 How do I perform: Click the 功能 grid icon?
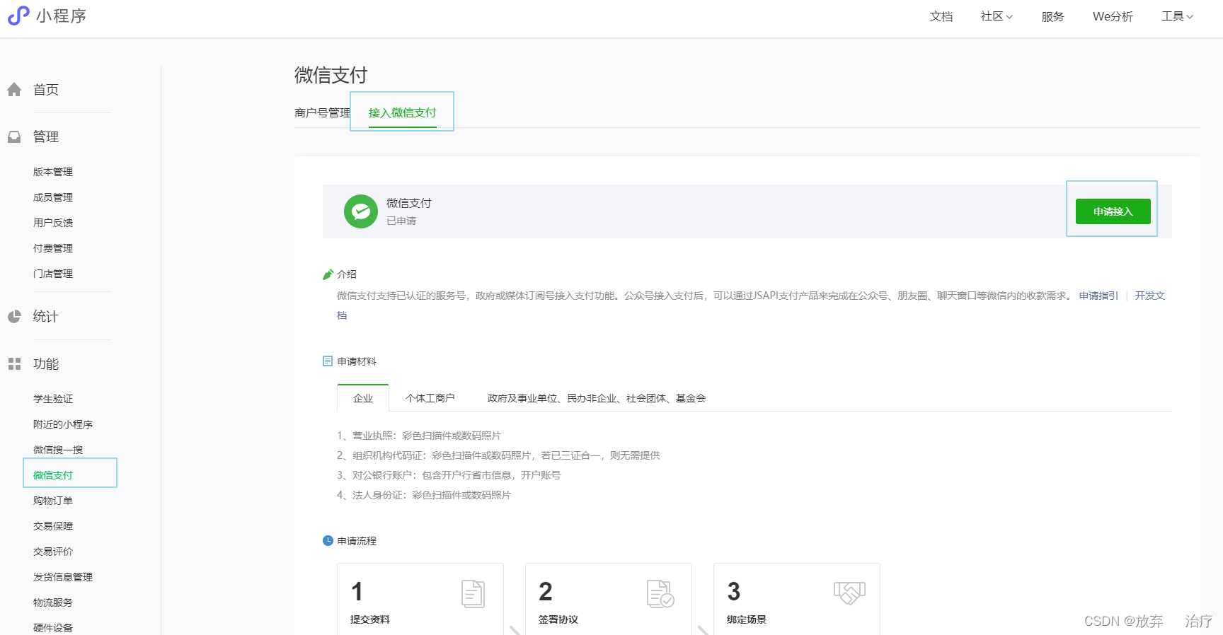14,363
